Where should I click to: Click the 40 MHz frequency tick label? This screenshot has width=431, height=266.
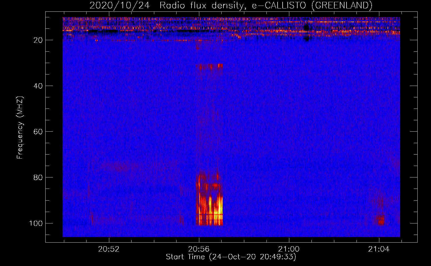coord(38,86)
